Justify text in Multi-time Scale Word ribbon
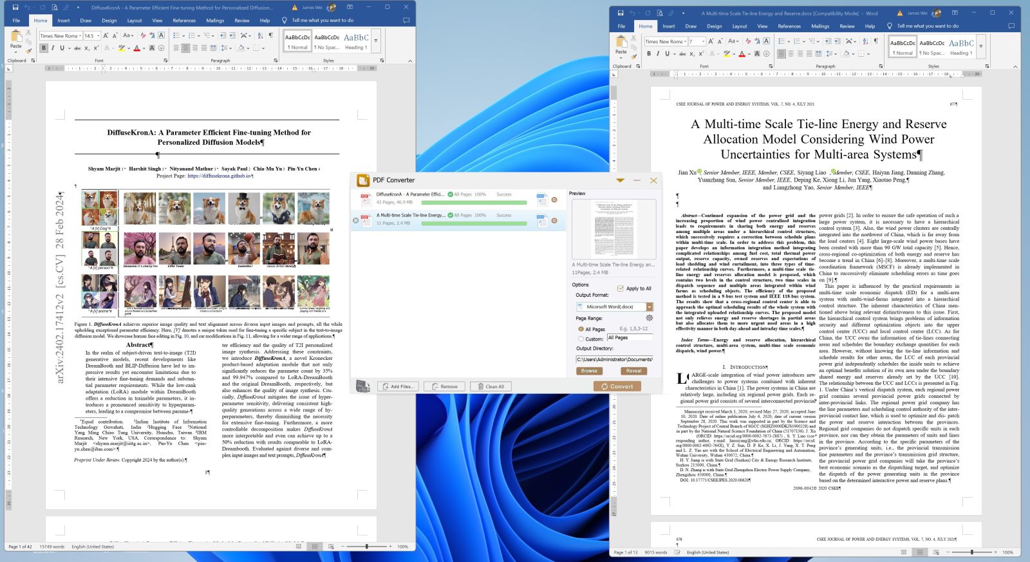This screenshot has width=1030, height=562. pyautogui.click(x=810, y=53)
